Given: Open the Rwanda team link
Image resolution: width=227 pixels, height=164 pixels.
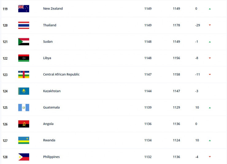Looking at the screenshot, I should (x=49, y=140).
